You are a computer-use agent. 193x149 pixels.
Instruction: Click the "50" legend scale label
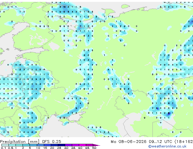94,148
